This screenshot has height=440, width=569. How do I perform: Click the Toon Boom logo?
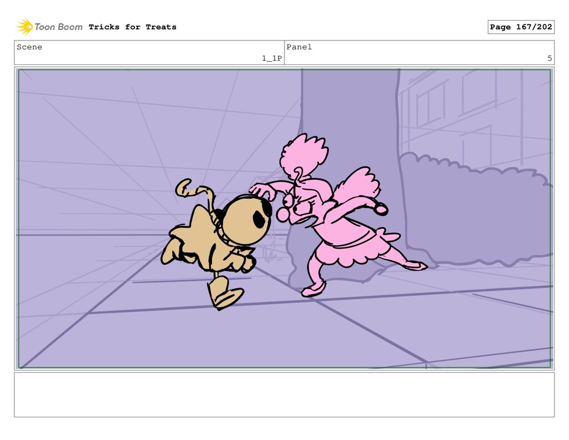tap(49, 27)
